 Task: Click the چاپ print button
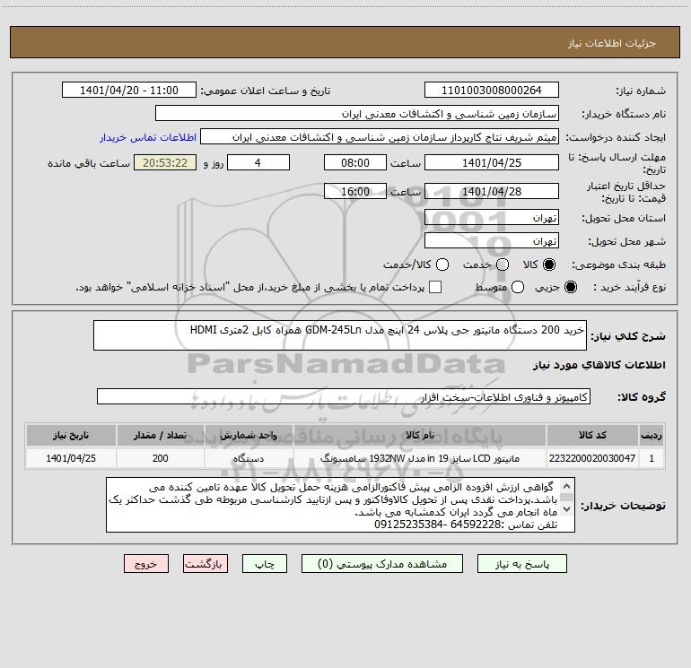pos(265,564)
